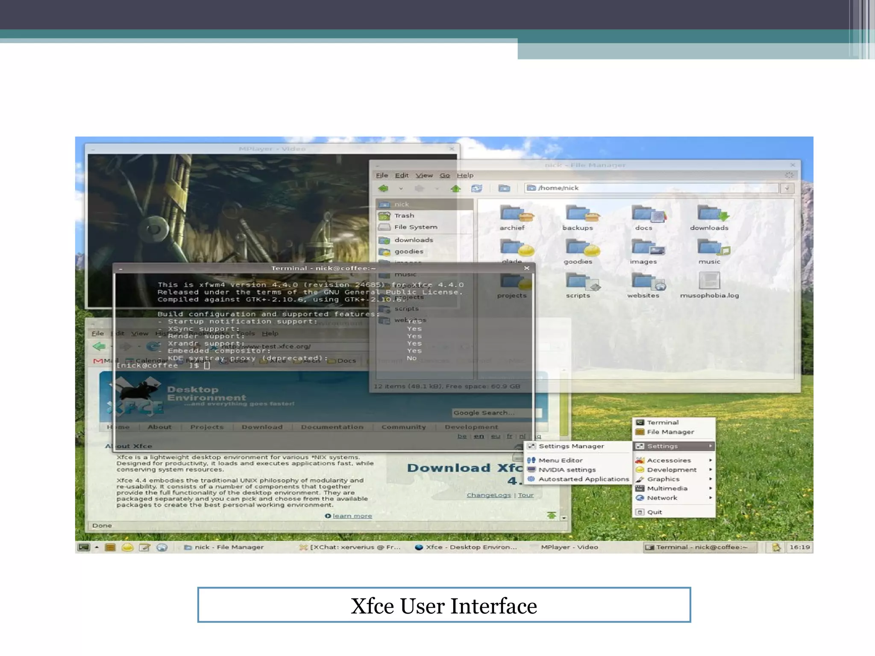The height and width of the screenshot is (656, 875).
Task: Click the up-folder green arrow in File Manager
Action: 456,188
